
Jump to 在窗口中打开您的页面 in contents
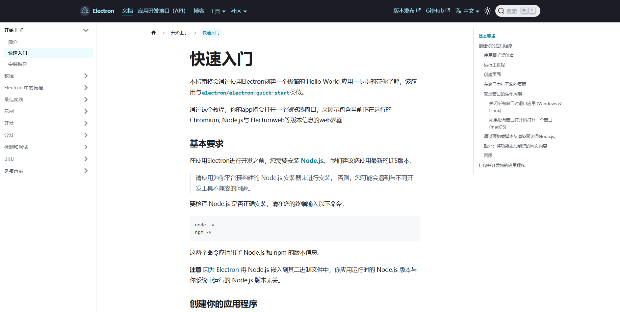click(x=505, y=84)
